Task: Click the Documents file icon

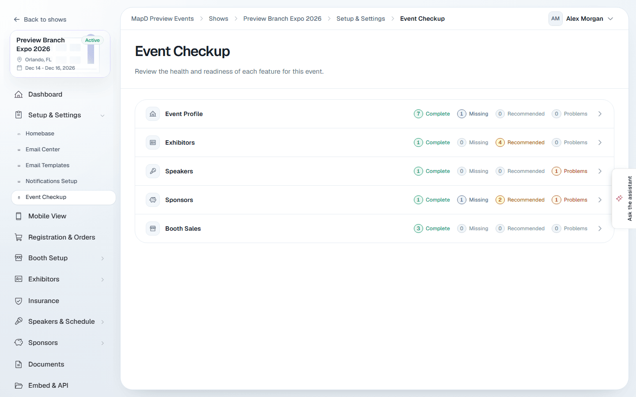Action: [19, 364]
